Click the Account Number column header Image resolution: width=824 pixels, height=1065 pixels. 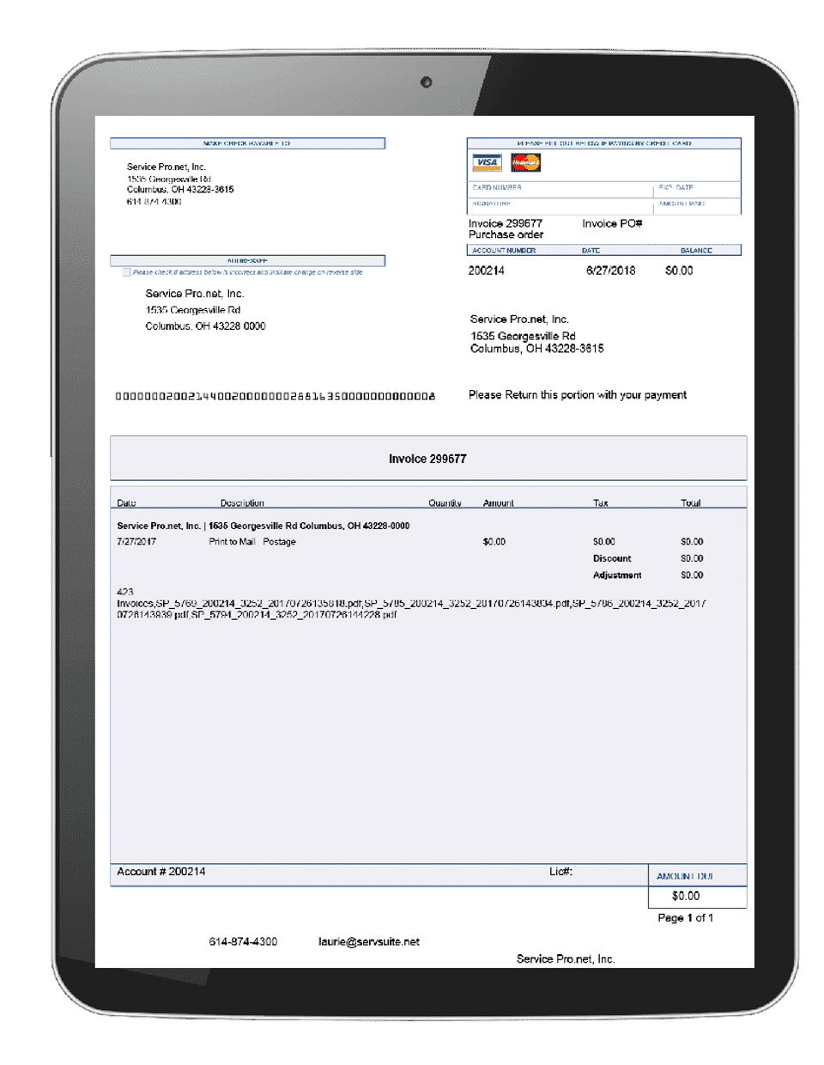pos(504,251)
